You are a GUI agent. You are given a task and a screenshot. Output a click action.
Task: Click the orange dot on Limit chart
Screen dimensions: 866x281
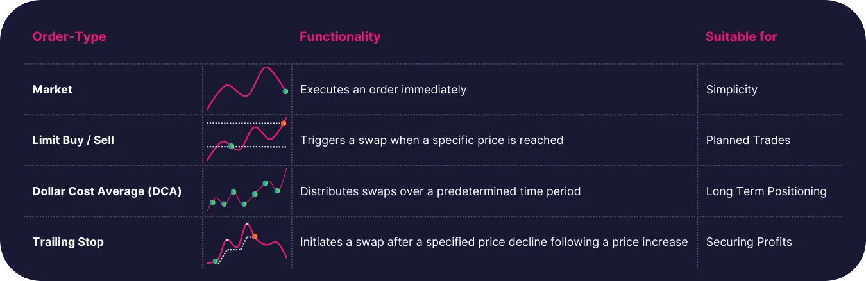284,123
